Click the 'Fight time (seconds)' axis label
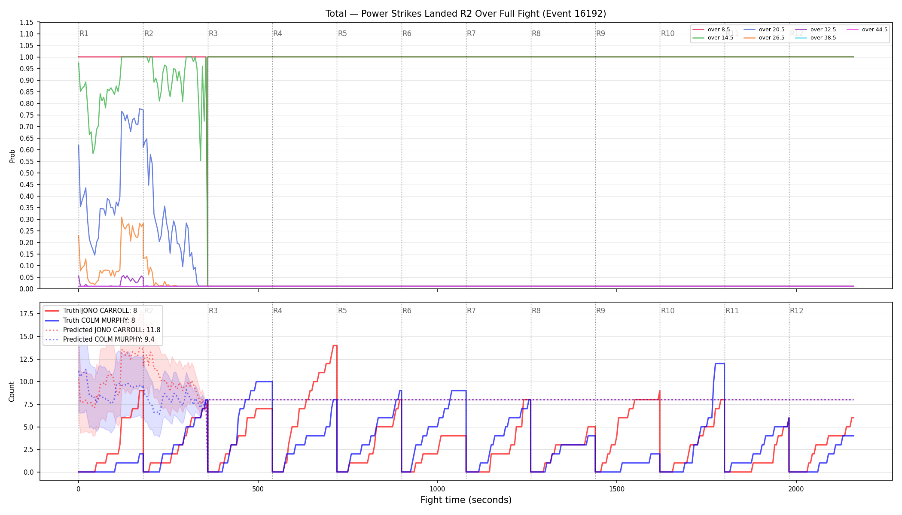The width and height of the screenshot is (902, 515). [466, 500]
